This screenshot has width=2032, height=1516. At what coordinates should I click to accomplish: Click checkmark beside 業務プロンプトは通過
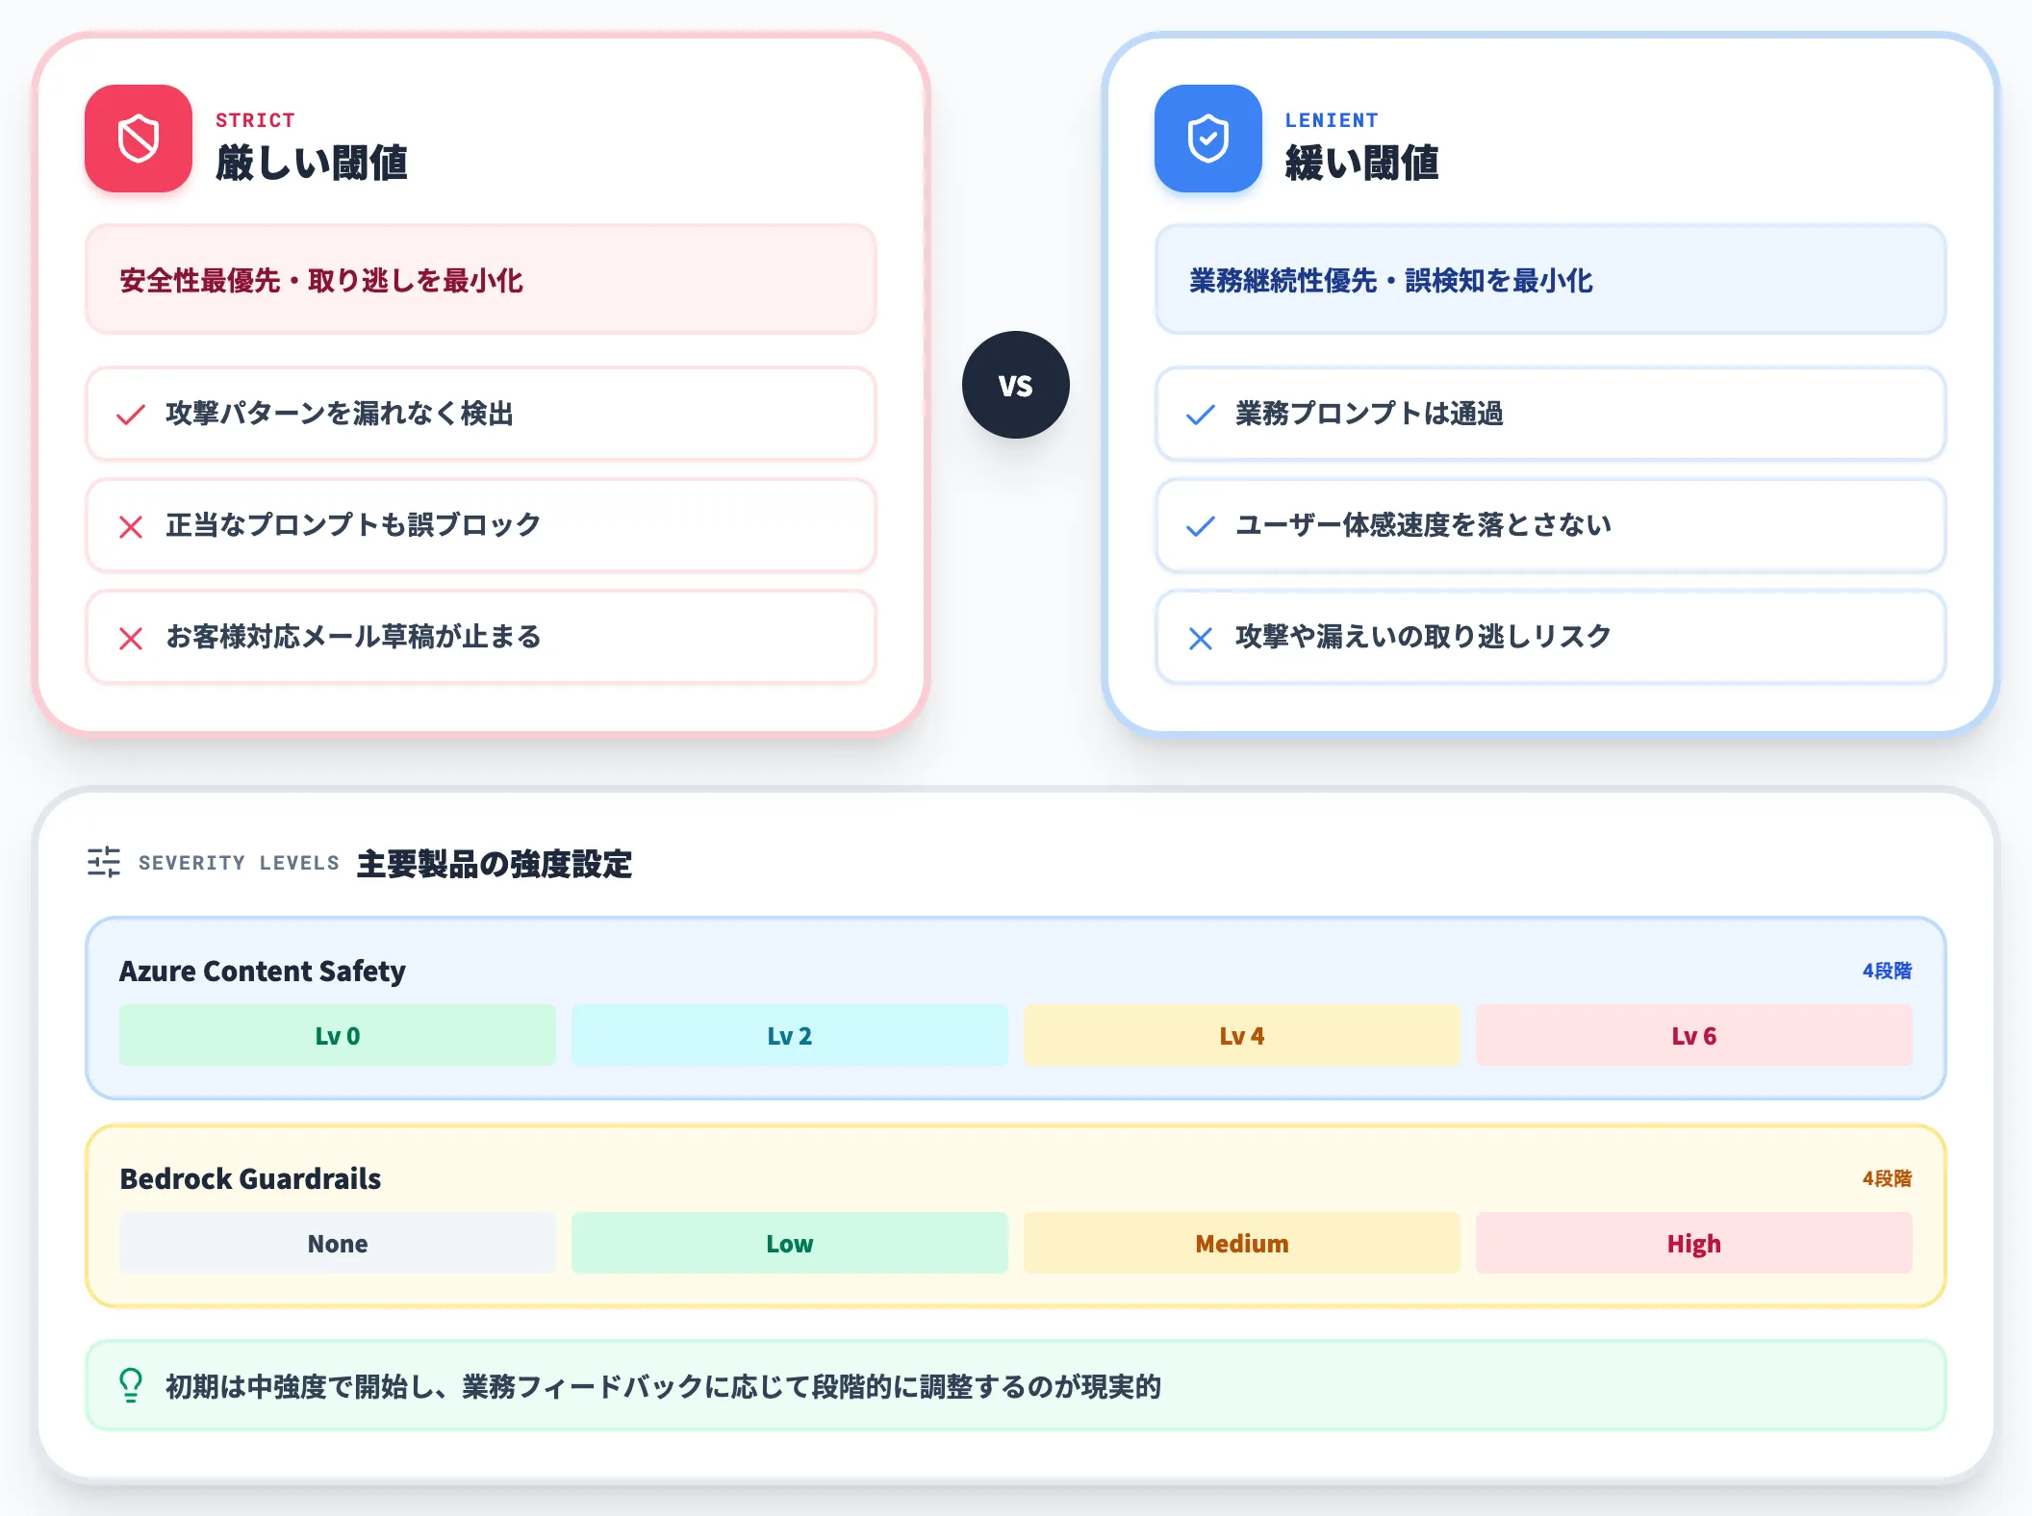pos(1201,415)
